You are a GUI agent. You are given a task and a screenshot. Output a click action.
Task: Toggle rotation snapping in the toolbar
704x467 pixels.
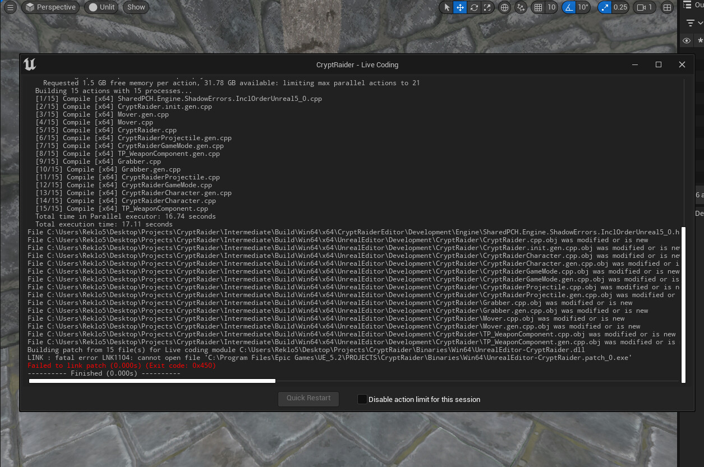coord(571,7)
